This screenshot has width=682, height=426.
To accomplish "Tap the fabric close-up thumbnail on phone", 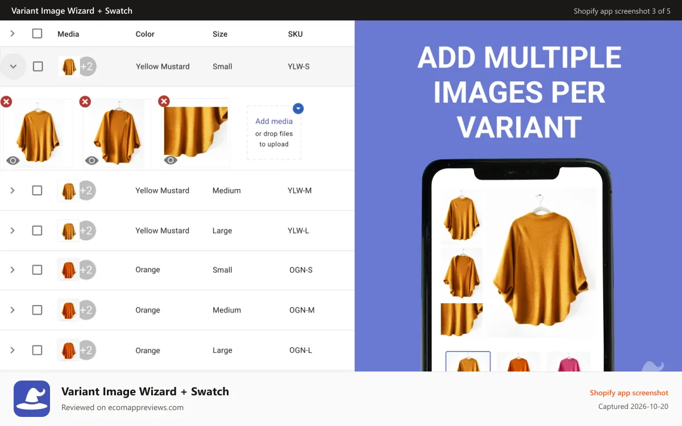I will click(x=461, y=320).
